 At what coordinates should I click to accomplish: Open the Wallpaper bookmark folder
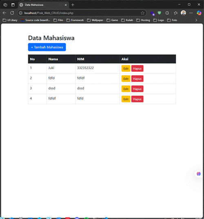pyautogui.click(x=95, y=20)
